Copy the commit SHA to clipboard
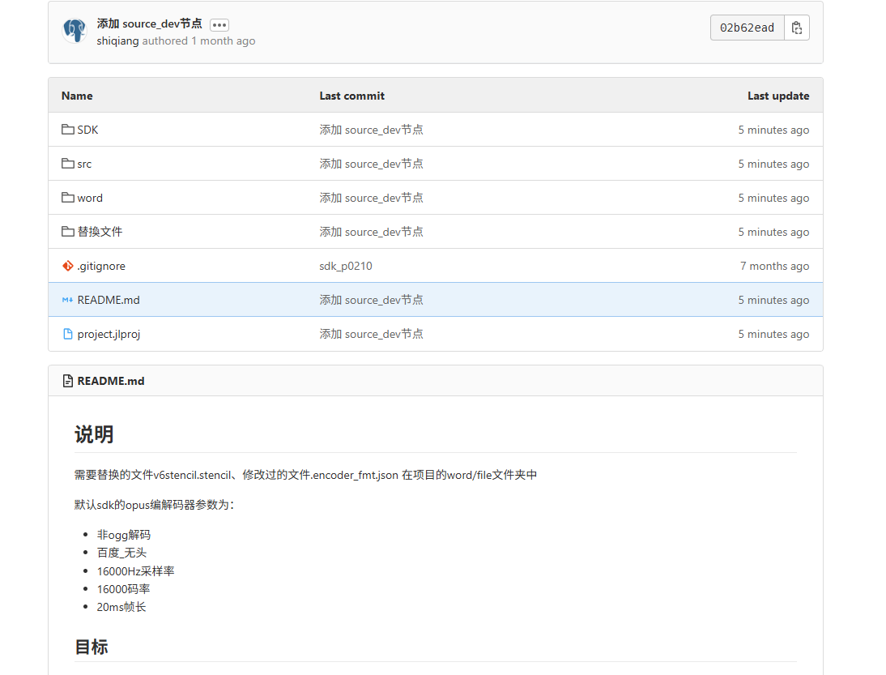Screen dimensions: 886x675 click(x=797, y=28)
